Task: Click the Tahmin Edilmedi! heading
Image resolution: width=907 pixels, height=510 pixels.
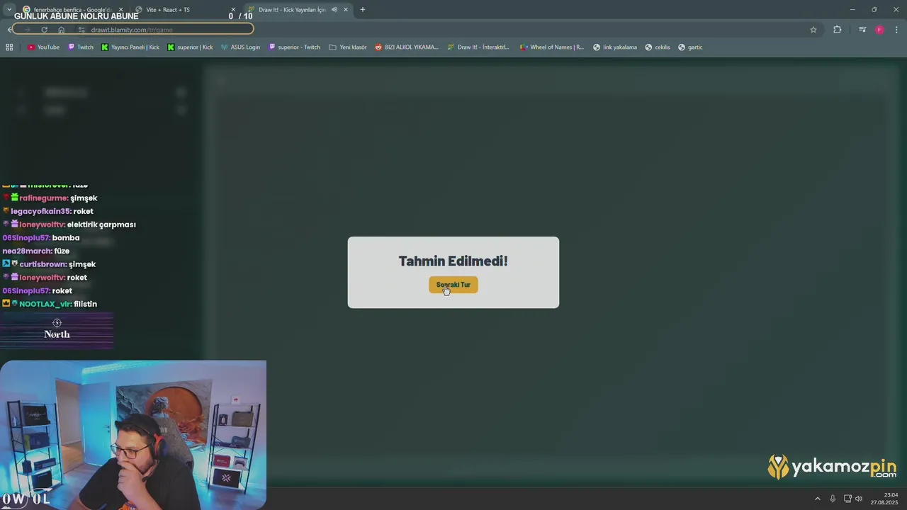Action: (x=453, y=261)
